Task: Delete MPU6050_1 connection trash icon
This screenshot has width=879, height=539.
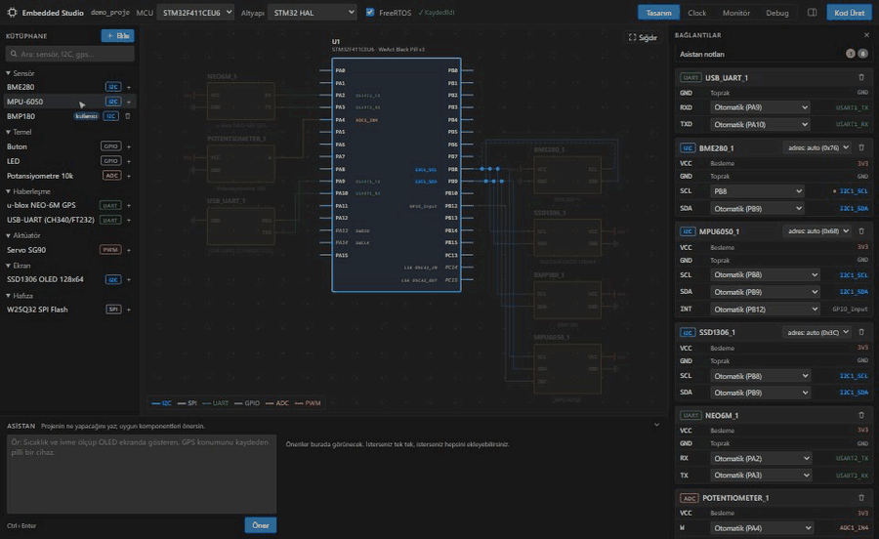Action: [861, 230]
